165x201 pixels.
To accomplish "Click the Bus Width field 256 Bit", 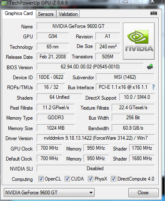I will (133, 118).
